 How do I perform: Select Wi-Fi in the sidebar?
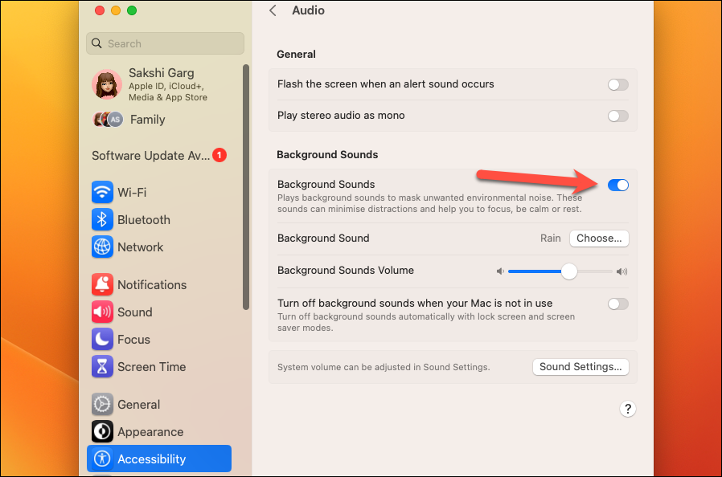point(132,192)
